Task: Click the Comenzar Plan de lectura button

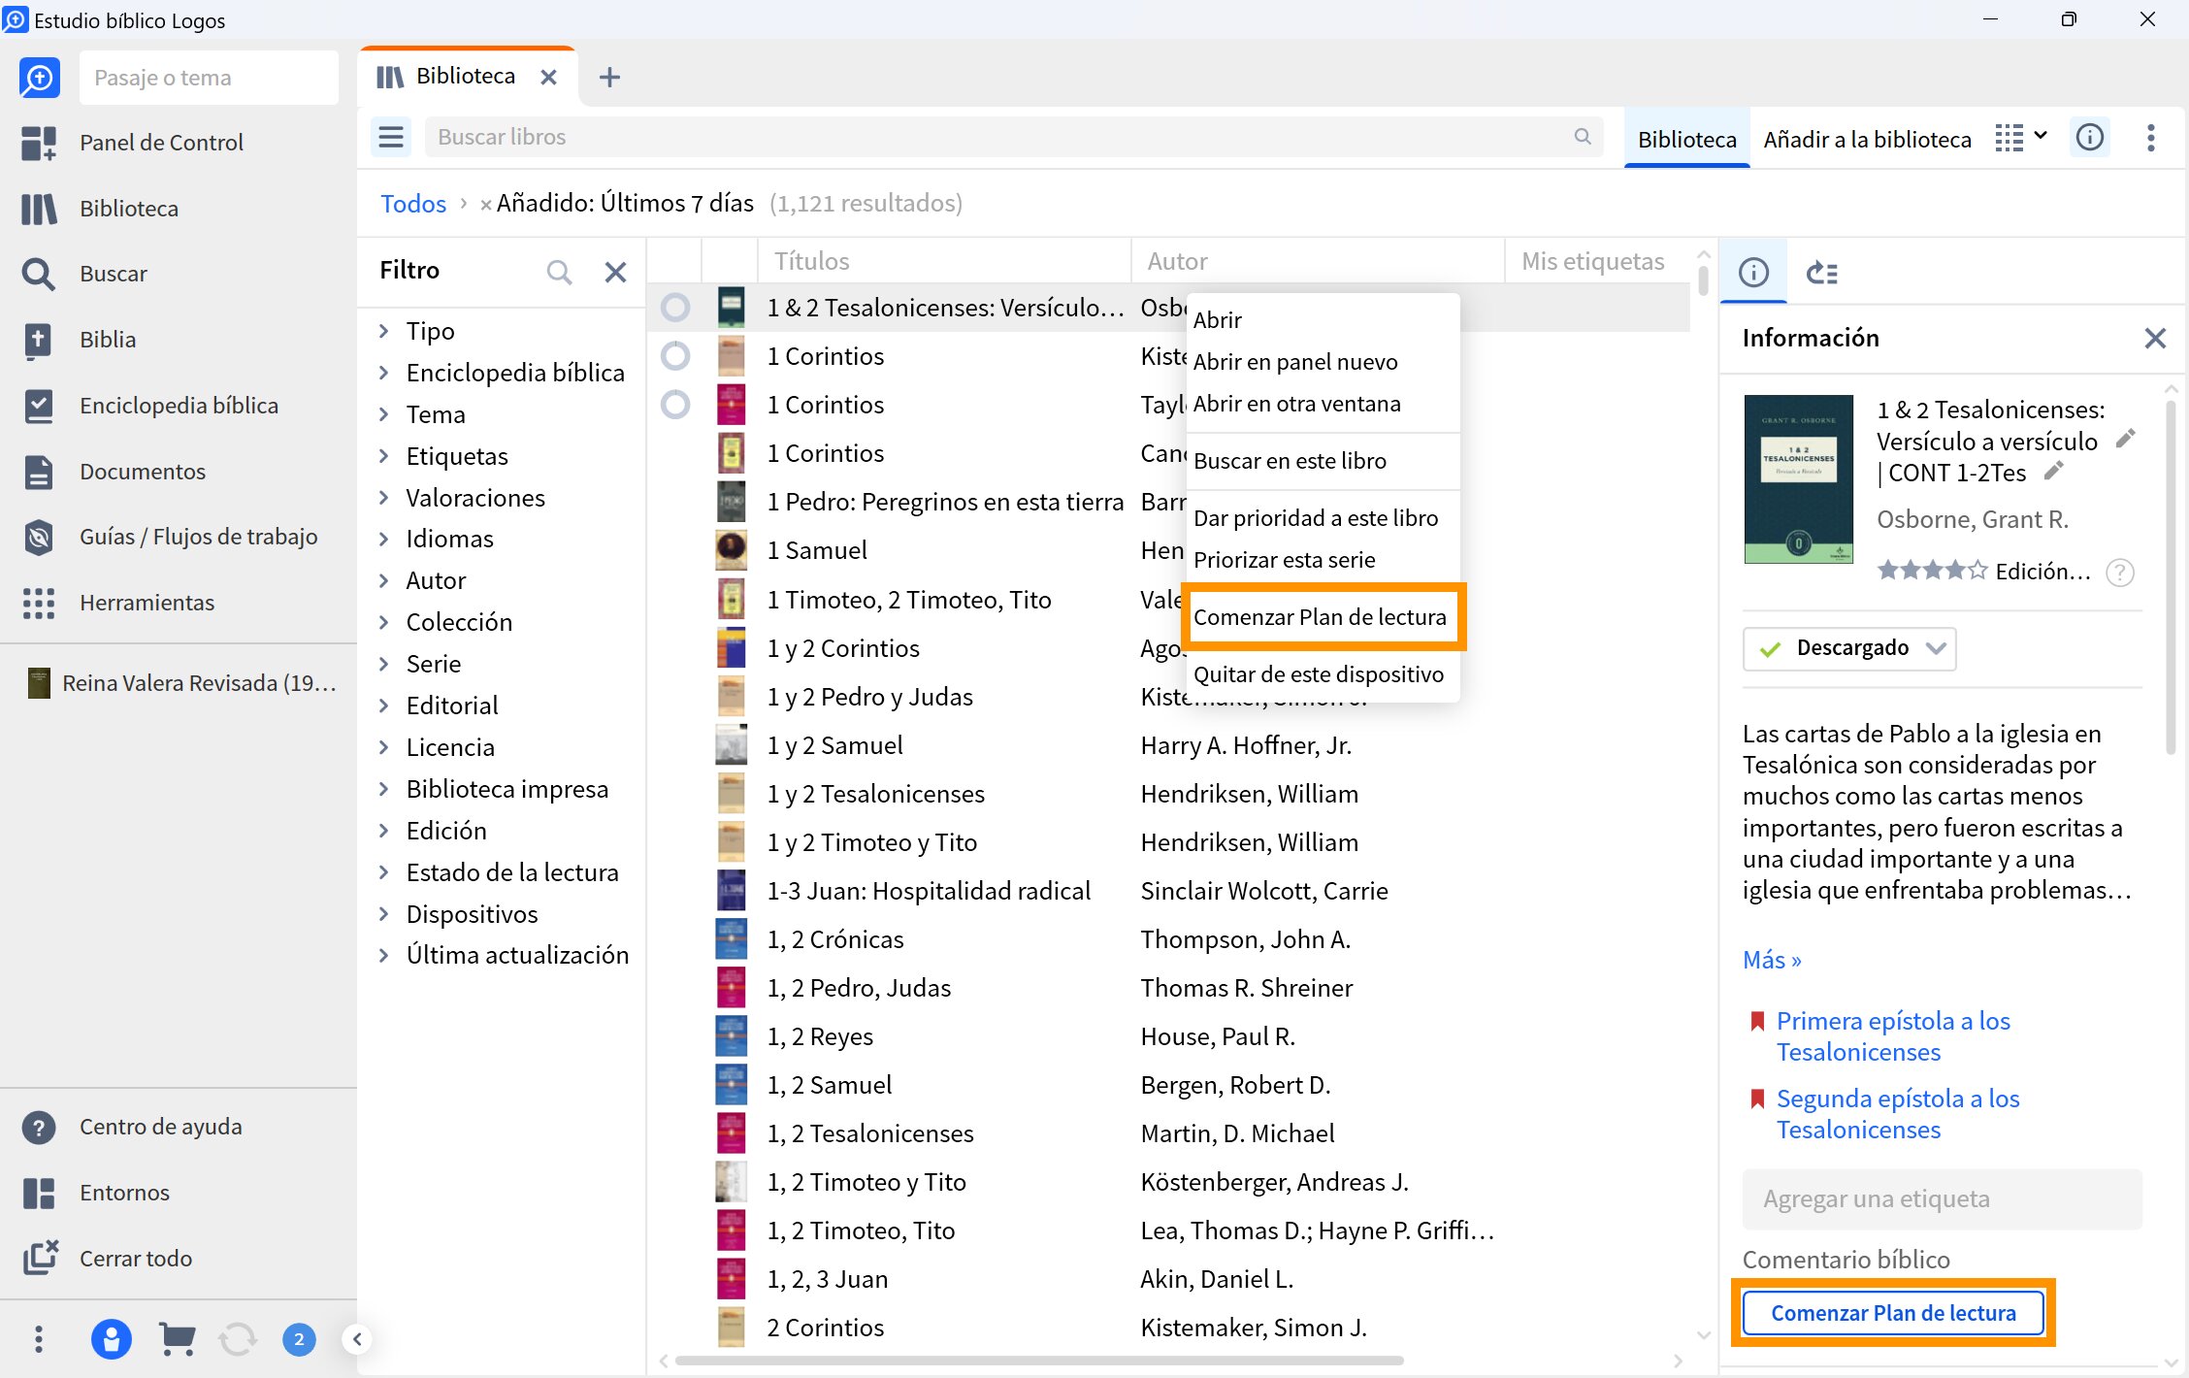Action: (x=1893, y=1313)
